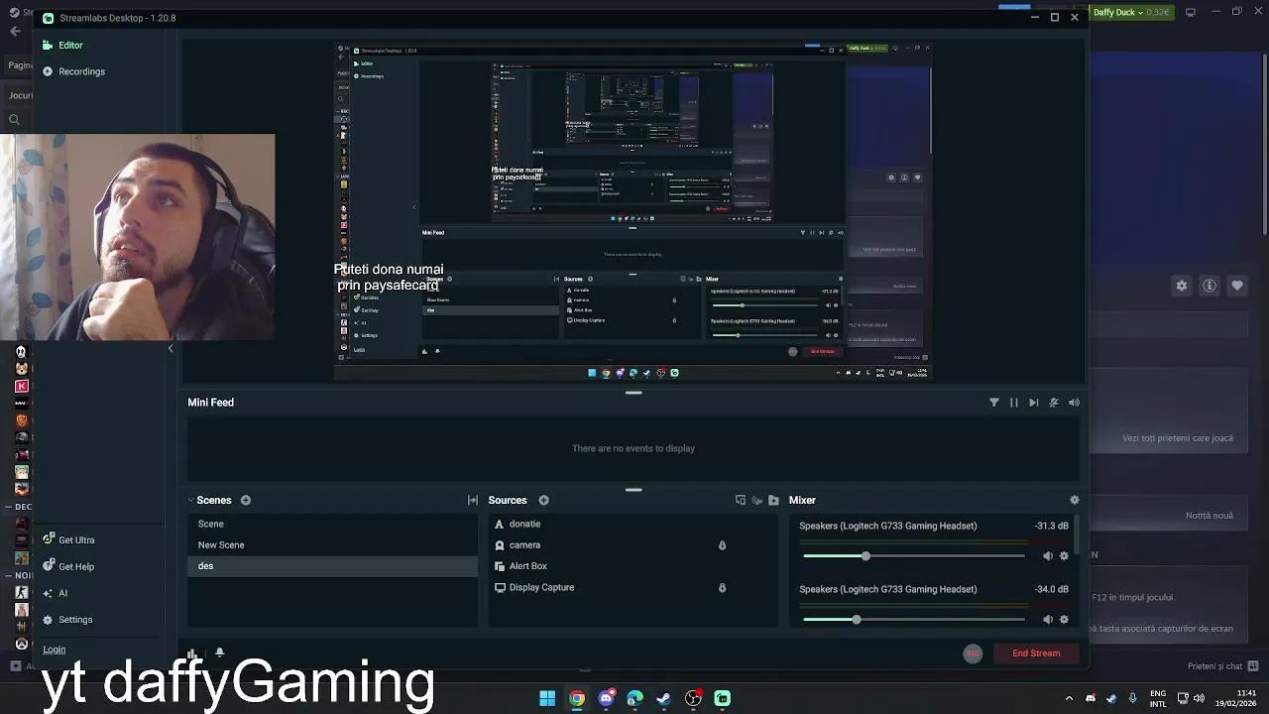Toggle lock on the camera source
Image resolution: width=1269 pixels, height=714 pixels.
722,545
